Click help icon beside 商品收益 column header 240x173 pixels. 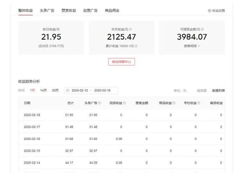point(174,103)
